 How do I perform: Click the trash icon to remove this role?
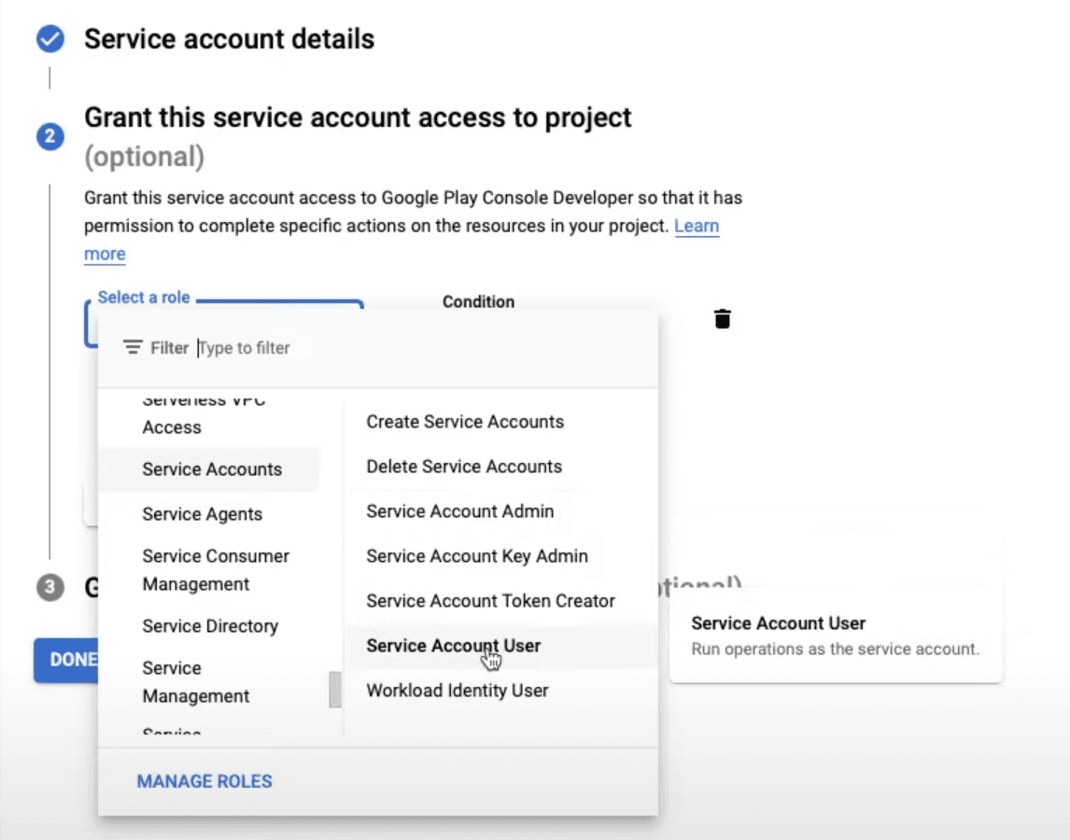point(724,317)
